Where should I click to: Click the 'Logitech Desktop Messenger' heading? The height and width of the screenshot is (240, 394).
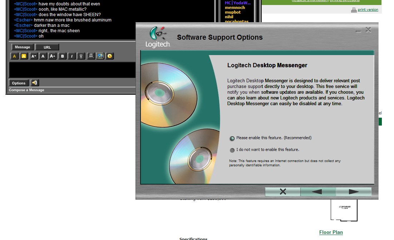[267, 65]
